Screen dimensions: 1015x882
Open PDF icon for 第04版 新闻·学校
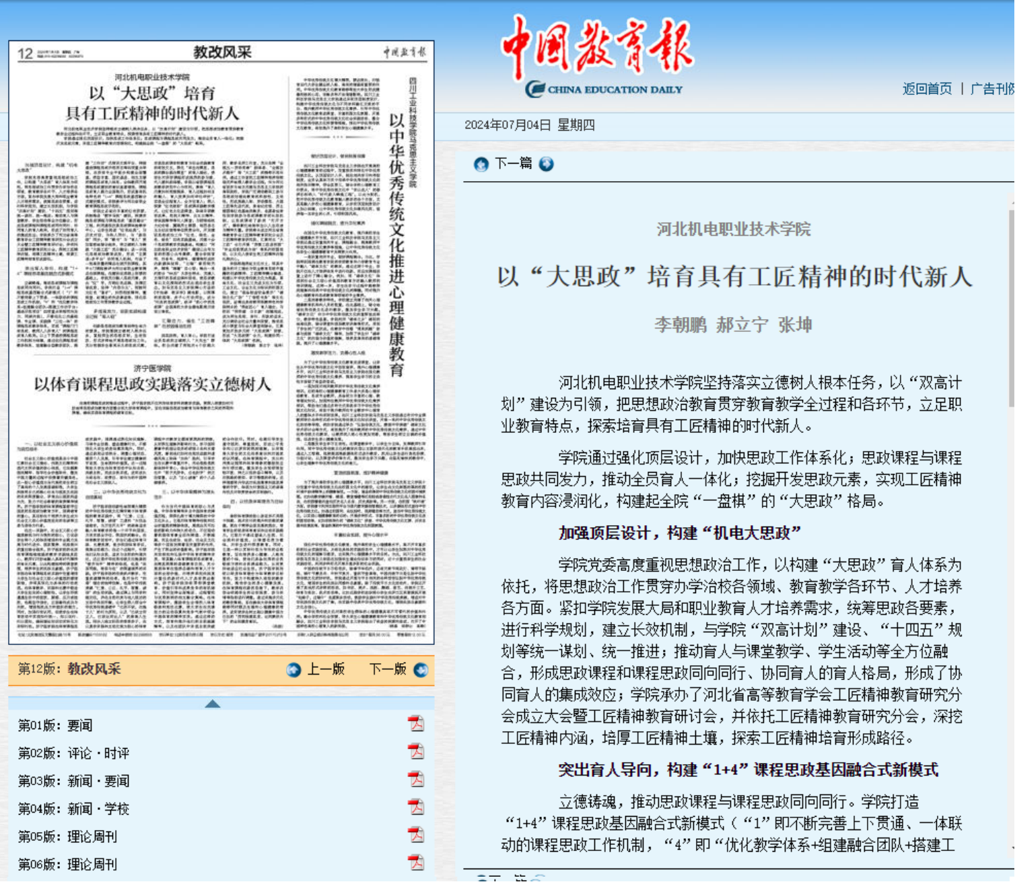[416, 807]
